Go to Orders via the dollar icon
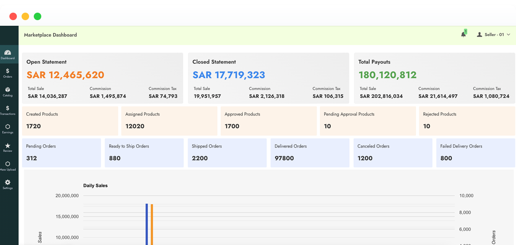 pos(8,71)
